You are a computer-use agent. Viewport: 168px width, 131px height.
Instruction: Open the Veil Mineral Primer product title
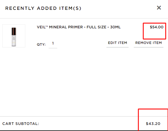(79, 27)
